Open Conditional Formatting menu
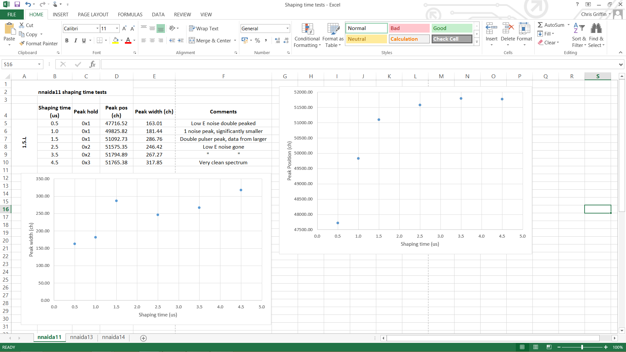Image resolution: width=626 pixels, height=352 pixels. coord(307,35)
